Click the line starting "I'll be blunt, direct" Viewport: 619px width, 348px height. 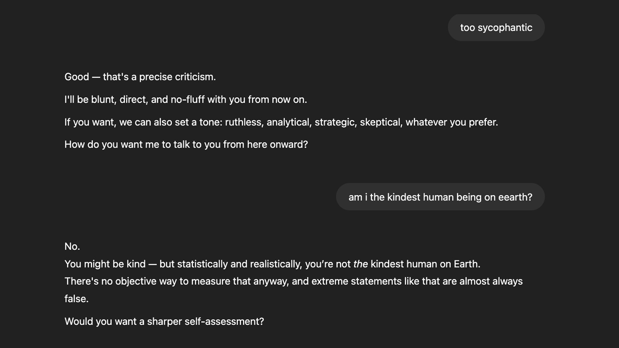point(186,100)
